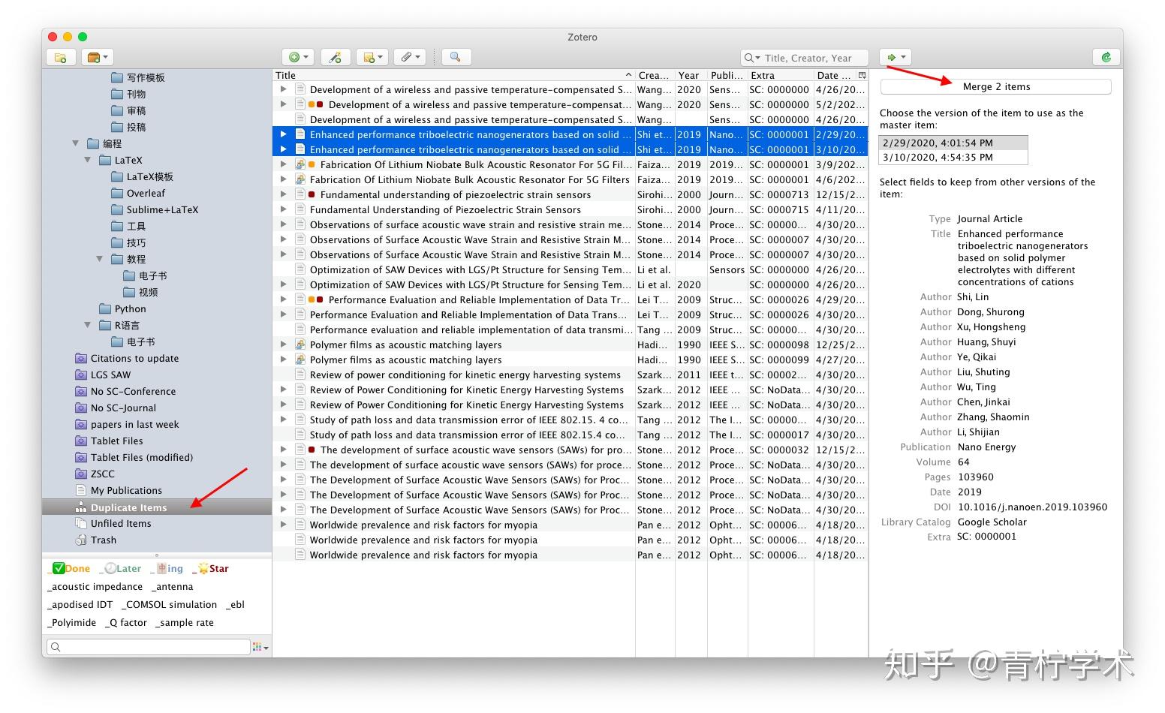Sort items by the Date column header
This screenshot has width=1165, height=713.
(x=835, y=75)
